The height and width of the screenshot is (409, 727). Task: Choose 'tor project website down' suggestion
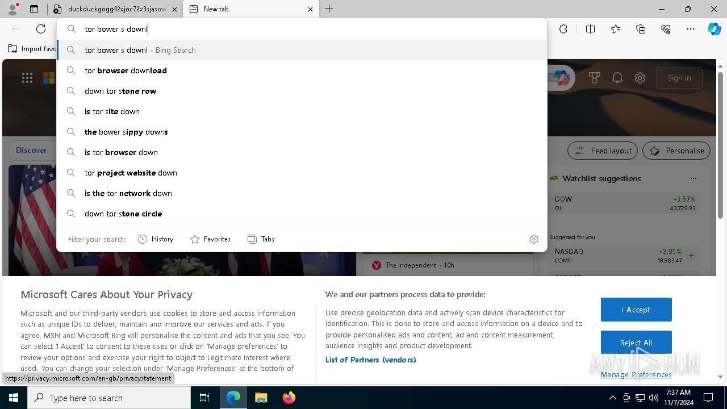click(302, 173)
